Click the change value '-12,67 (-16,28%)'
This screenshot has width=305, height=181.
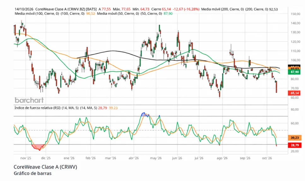tap(186, 9)
